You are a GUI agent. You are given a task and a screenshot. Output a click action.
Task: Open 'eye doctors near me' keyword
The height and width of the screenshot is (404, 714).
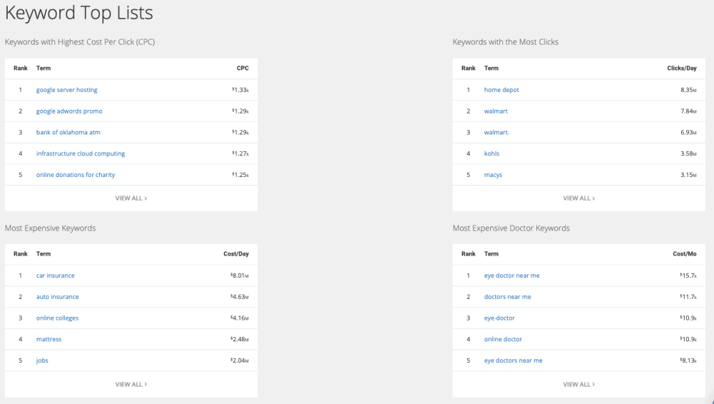coord(513,360)
